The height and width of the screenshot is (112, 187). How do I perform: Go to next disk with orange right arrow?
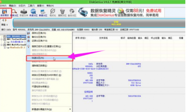[5, 20]
